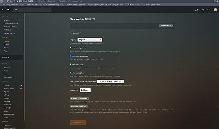Open Getting Started bookmark
This screenshot has height=129, width=219.
point(10,5)
